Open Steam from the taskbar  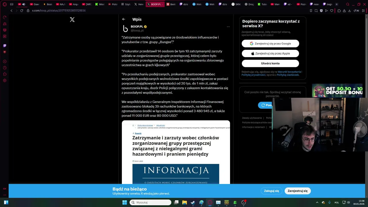(x=193, y=202)
